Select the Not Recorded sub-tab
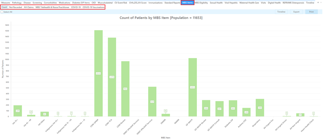Screen dimensions: 323x140 coord(15,7)
